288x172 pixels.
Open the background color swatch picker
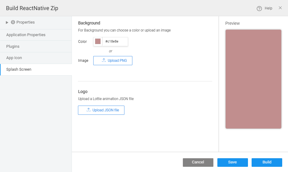click(98, 42)
